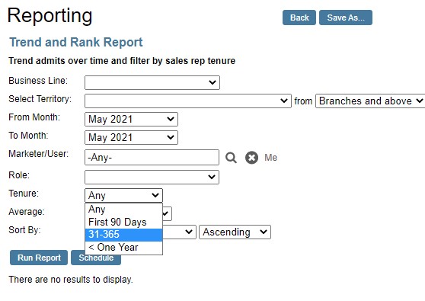Click the magnifier search icon for Marketer/User
This screenshot has width=425, height=301.
click(x=231, y=158)
